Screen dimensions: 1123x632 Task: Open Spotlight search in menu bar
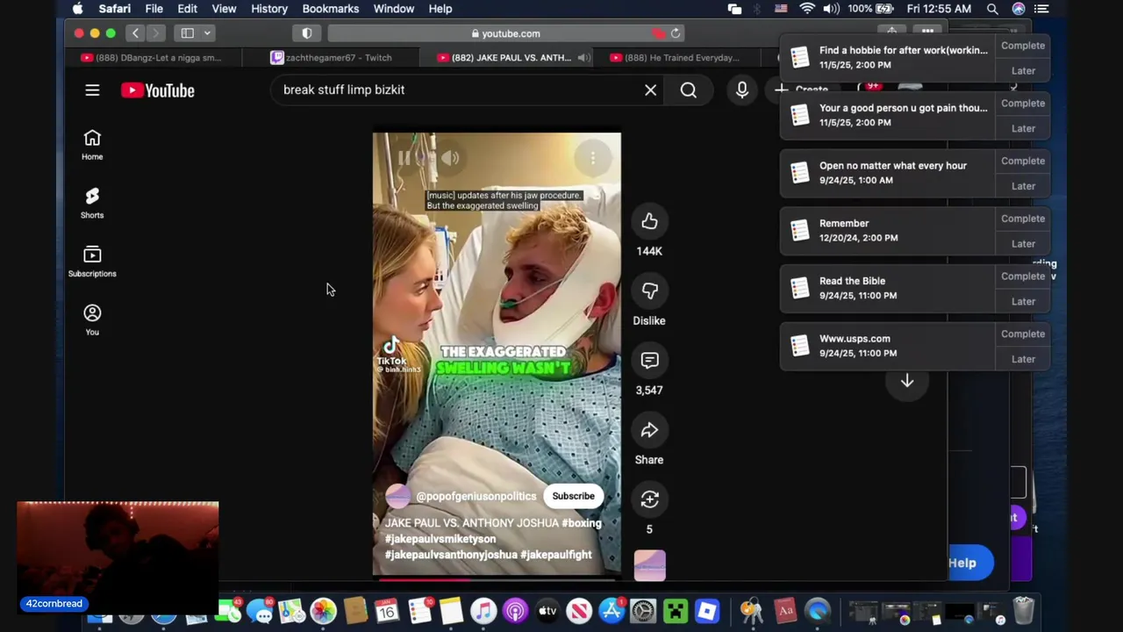click(992, 9)
